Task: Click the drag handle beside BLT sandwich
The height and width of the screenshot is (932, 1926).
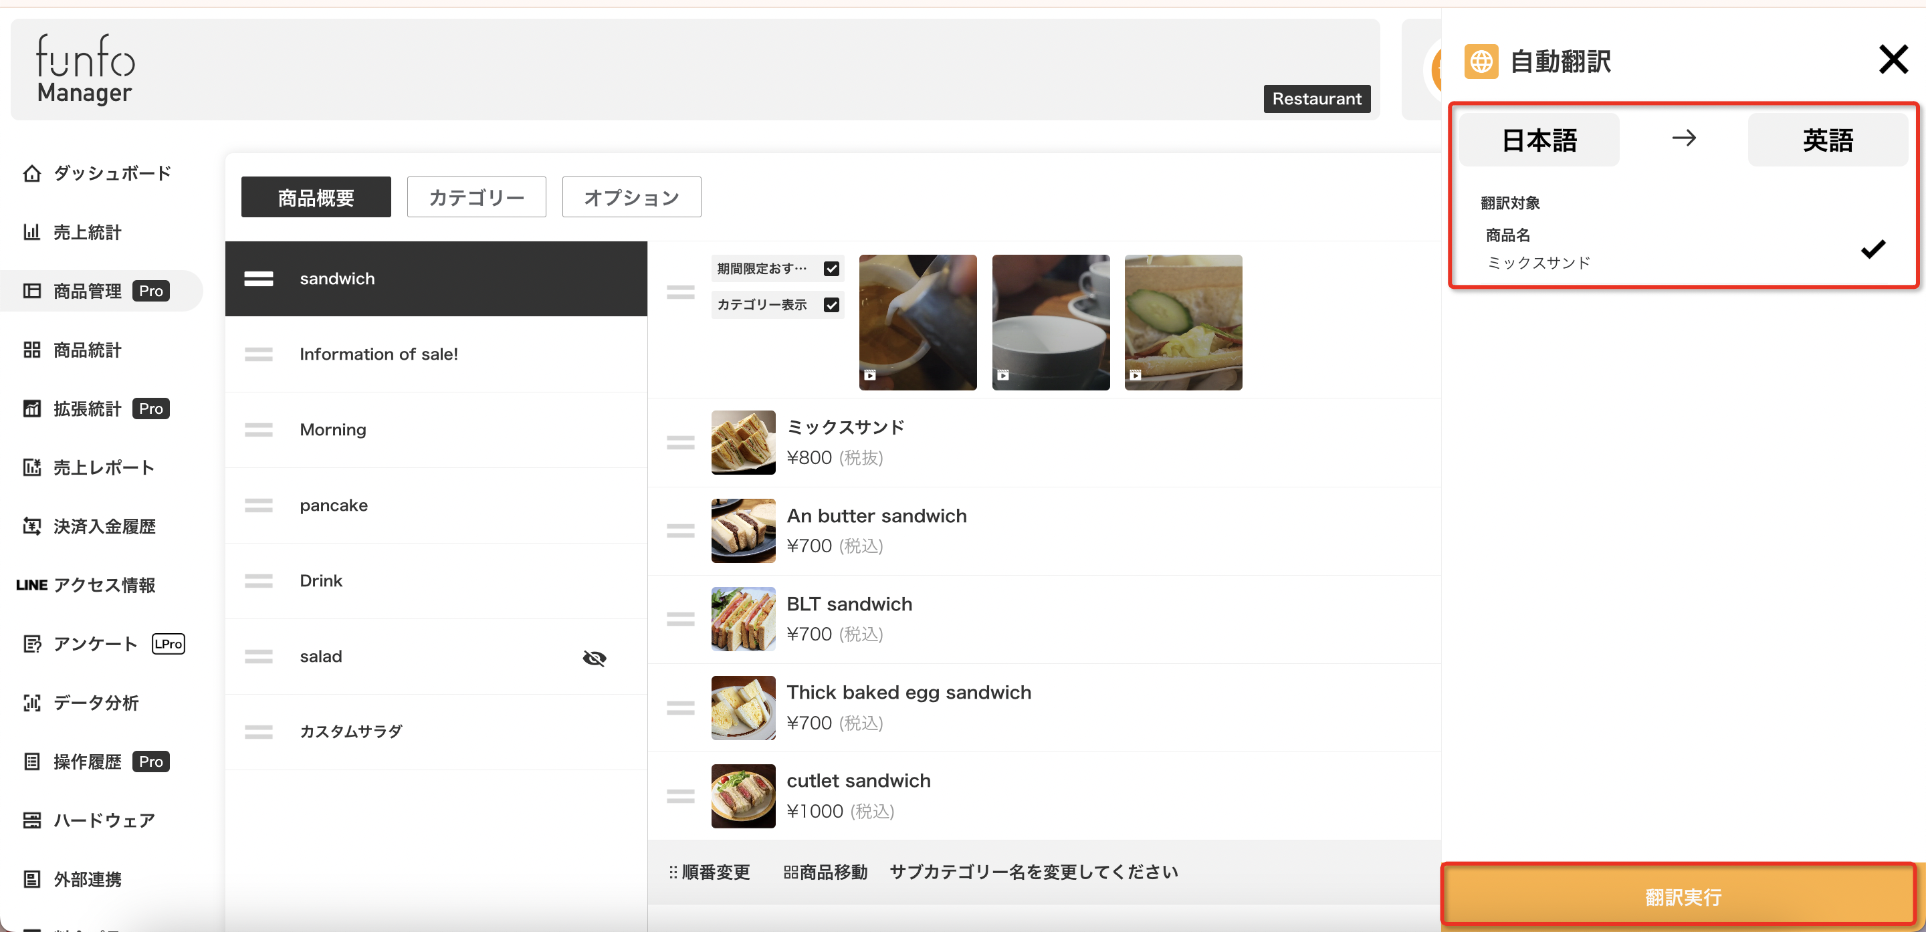Action: click(x=680, y=619)
